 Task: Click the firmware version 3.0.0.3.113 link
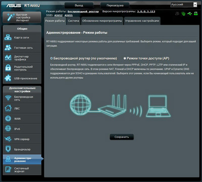146,12
